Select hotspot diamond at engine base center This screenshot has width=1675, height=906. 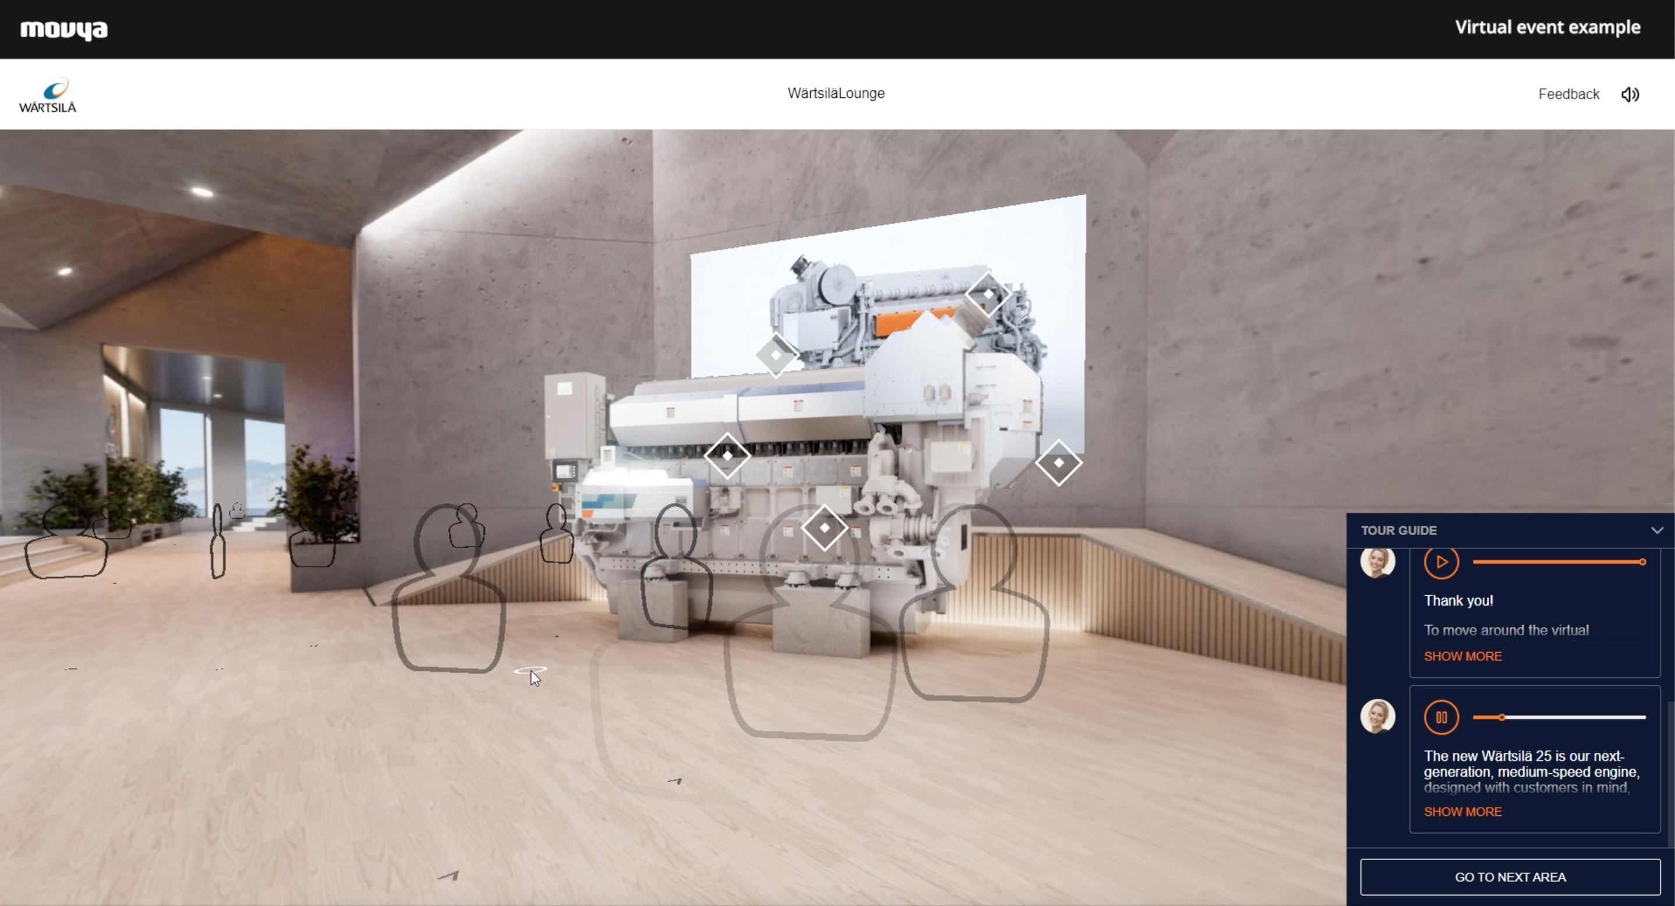point(825,528)
